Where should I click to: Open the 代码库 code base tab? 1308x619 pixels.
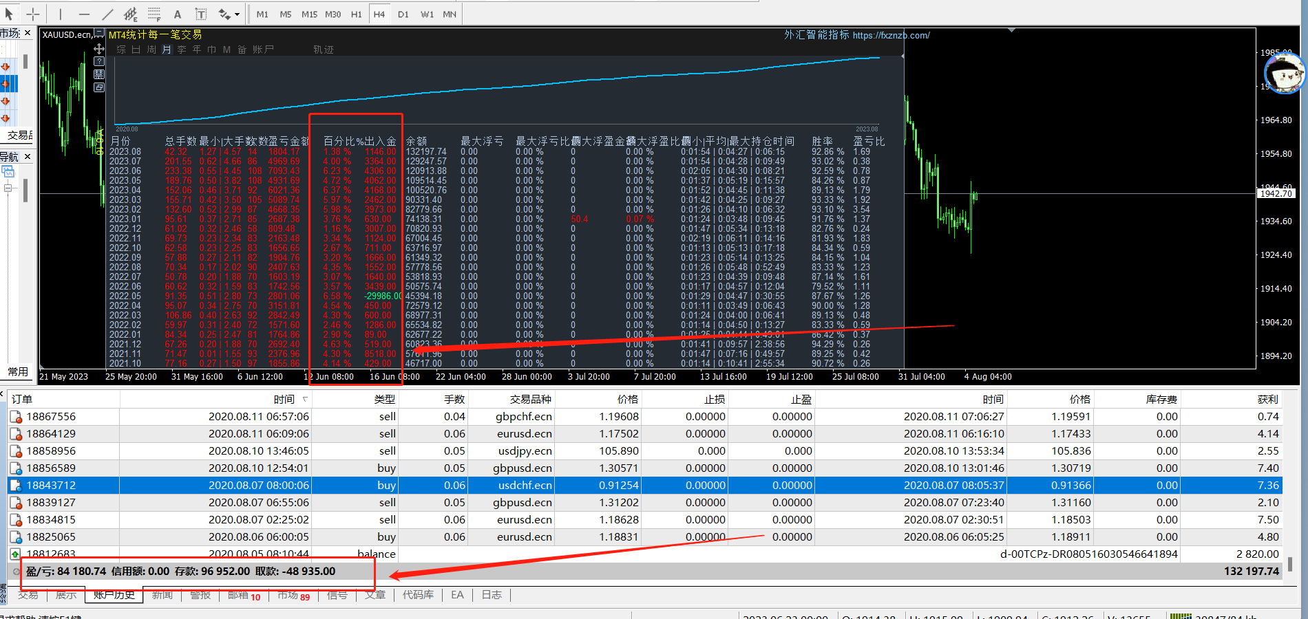point(418,595)
